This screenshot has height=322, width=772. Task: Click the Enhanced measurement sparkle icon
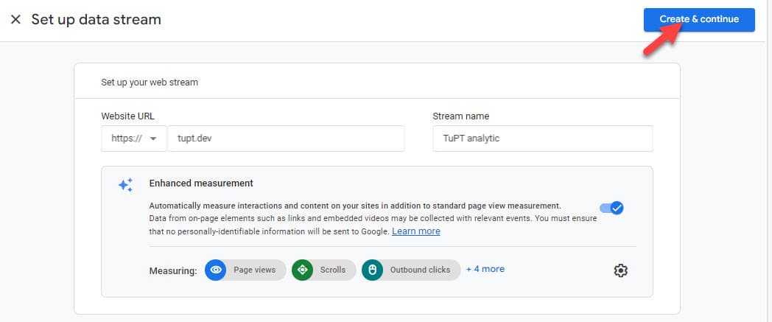125,184
